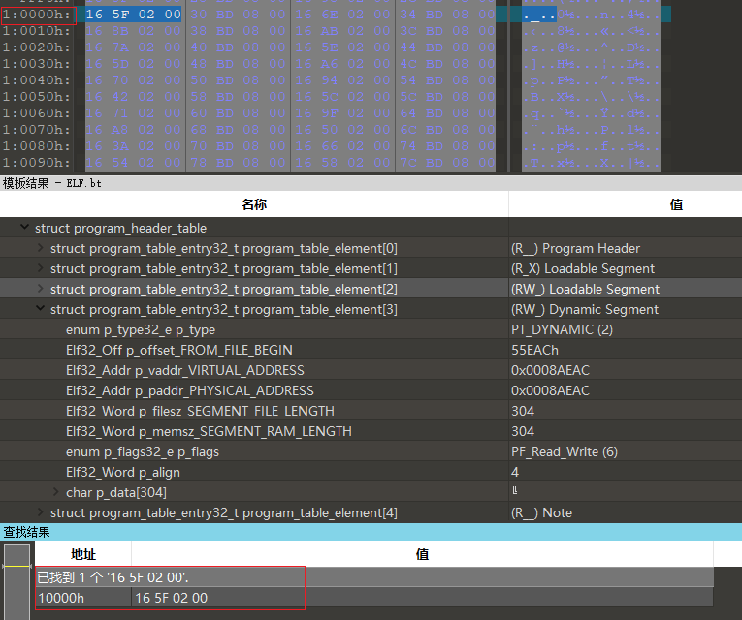742x620 pixels.
Task: Expand program_table_element[0] row
Action: point(41,248)
